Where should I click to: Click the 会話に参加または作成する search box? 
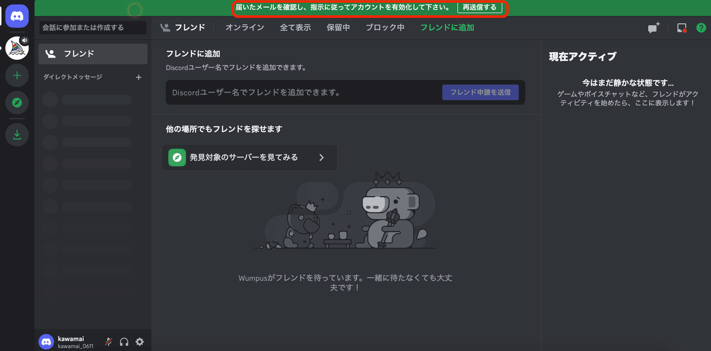[x=93, y=27]
